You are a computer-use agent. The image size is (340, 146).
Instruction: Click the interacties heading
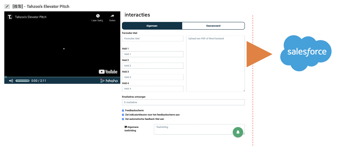coord(137,15)
